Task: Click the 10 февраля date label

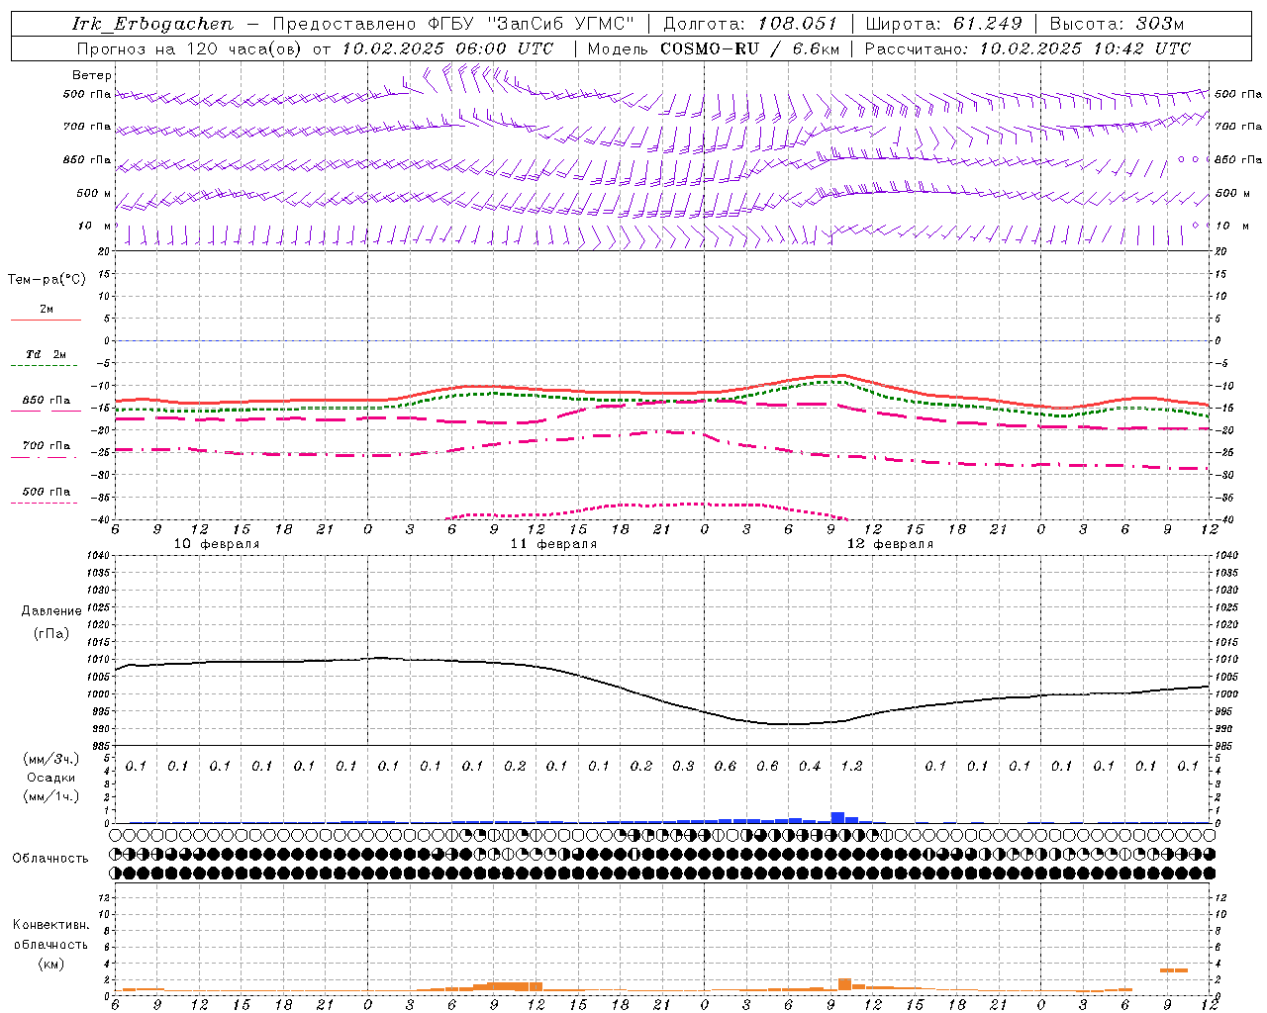Action: pyautogui.click(x=217, y=544)
